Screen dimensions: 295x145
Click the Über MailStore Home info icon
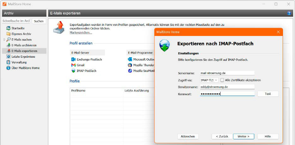point(8,68)
